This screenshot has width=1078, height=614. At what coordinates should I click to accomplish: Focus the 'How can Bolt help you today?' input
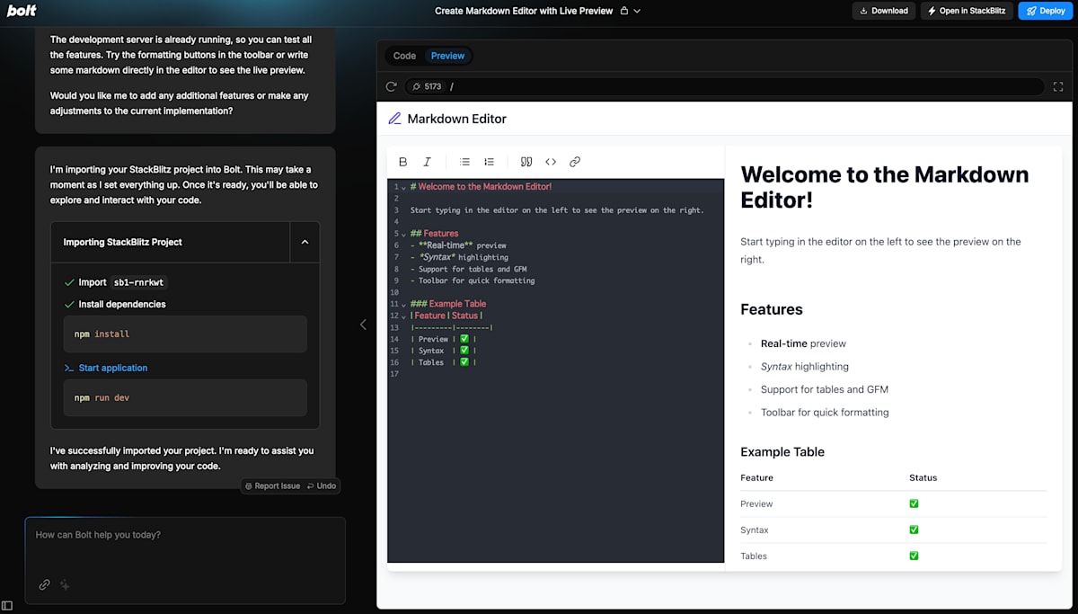pyautogui.click(x=185, y=535)
